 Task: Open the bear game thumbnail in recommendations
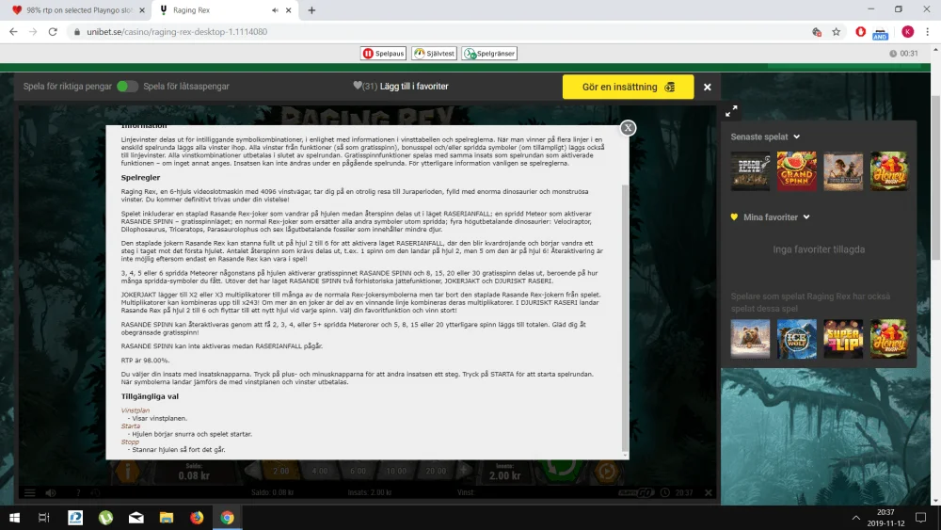750,339
